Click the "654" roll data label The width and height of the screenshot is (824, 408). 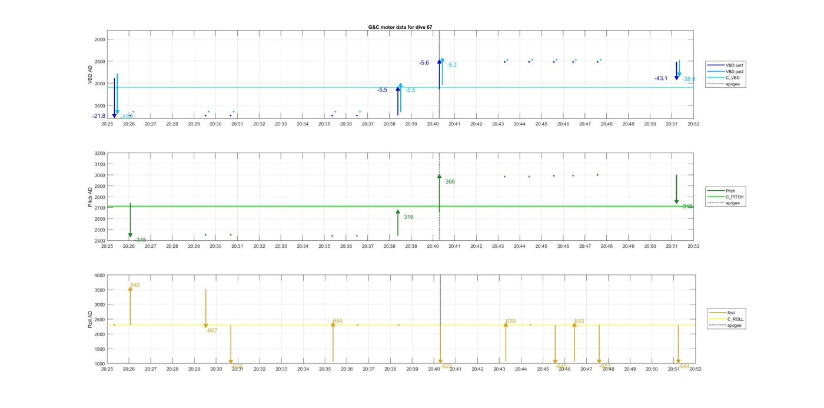point(337,321)
